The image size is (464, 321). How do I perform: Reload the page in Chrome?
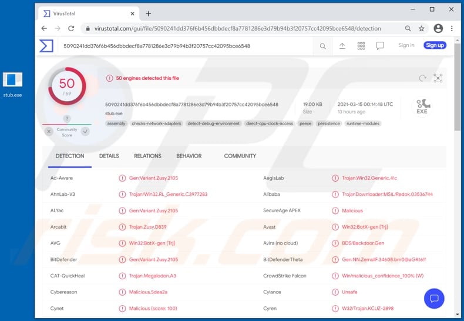71,28
